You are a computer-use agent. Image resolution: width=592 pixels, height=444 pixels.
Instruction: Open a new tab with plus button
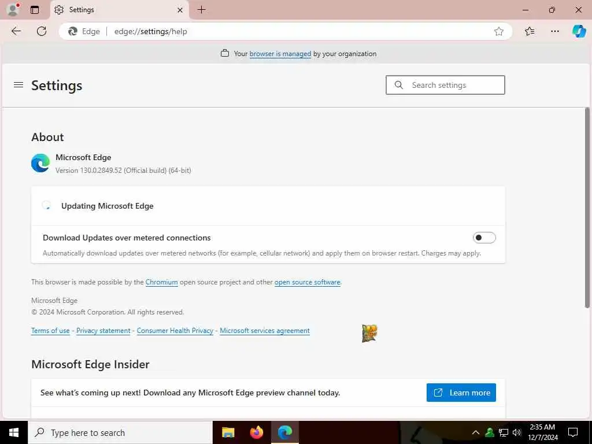pyautogui.click(x=202, y=10)
